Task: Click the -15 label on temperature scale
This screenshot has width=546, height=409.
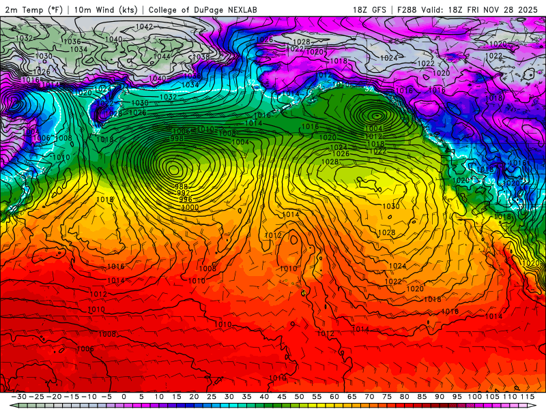Action: [x=72, y=397]
